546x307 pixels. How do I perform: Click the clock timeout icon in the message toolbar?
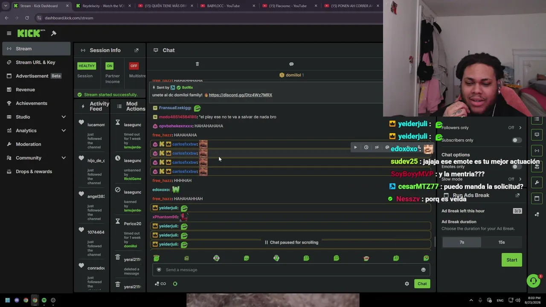[366, 148]
